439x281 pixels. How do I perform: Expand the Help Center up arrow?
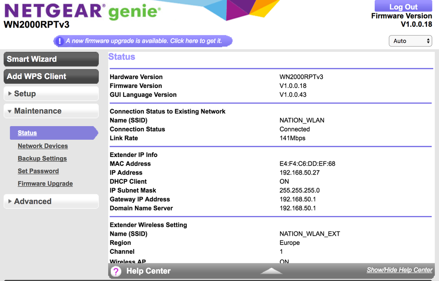click(271, 271)
